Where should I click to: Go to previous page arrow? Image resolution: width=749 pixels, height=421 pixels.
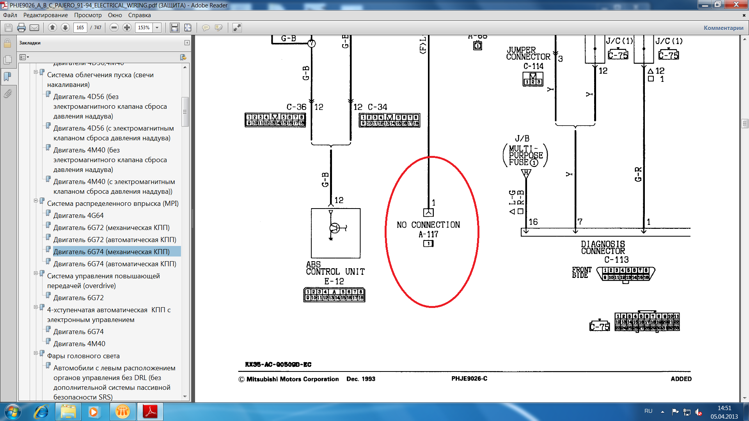52,28
